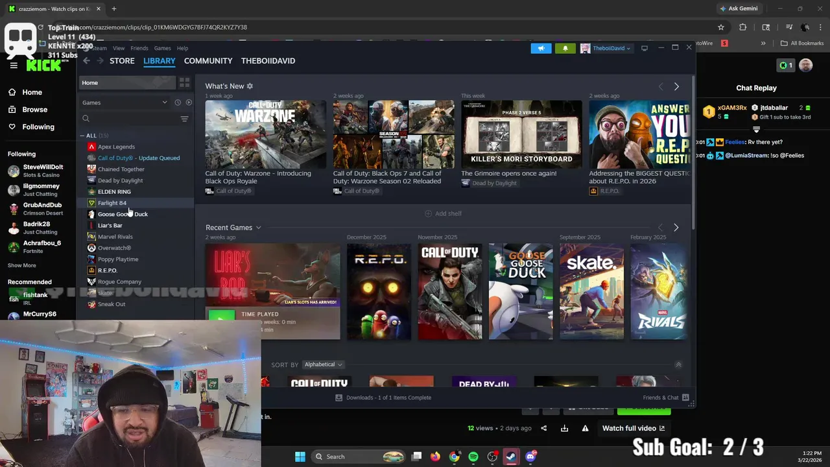Click the library search magnifier icon

coord(86,119)
